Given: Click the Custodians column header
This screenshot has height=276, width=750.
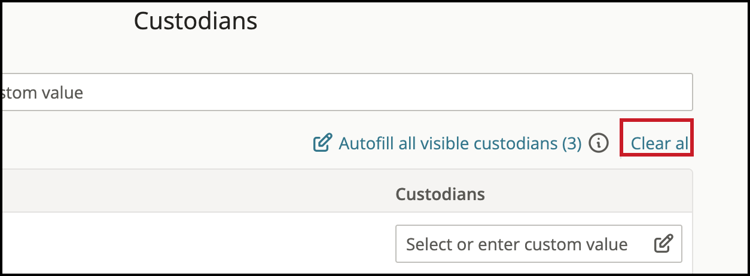Looking at the screenshot, I should (x=440, y=194).
